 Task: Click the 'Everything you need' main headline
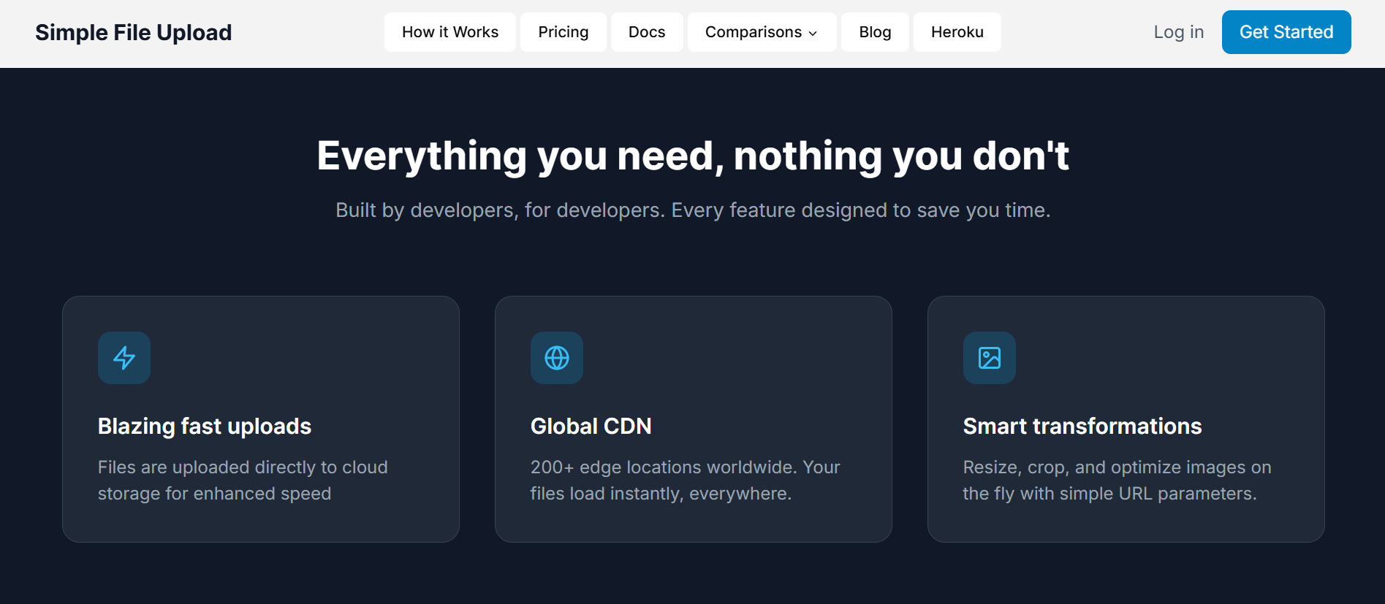tap(693, 156)
